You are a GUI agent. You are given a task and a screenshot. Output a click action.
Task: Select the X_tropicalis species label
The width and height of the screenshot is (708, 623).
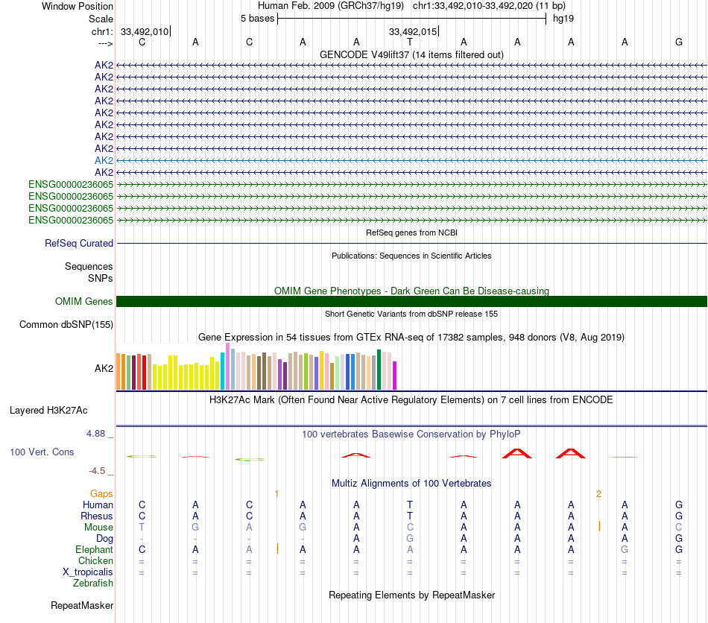[x=88, y=572]
